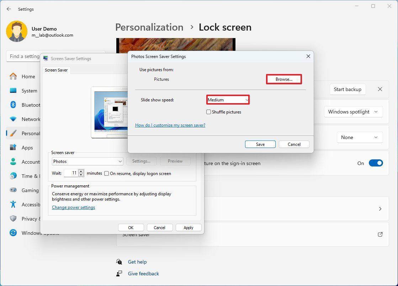398x286 pixels.
Task: Open Accessibility via its sidebar icon
Action: [x=13, y=205]
